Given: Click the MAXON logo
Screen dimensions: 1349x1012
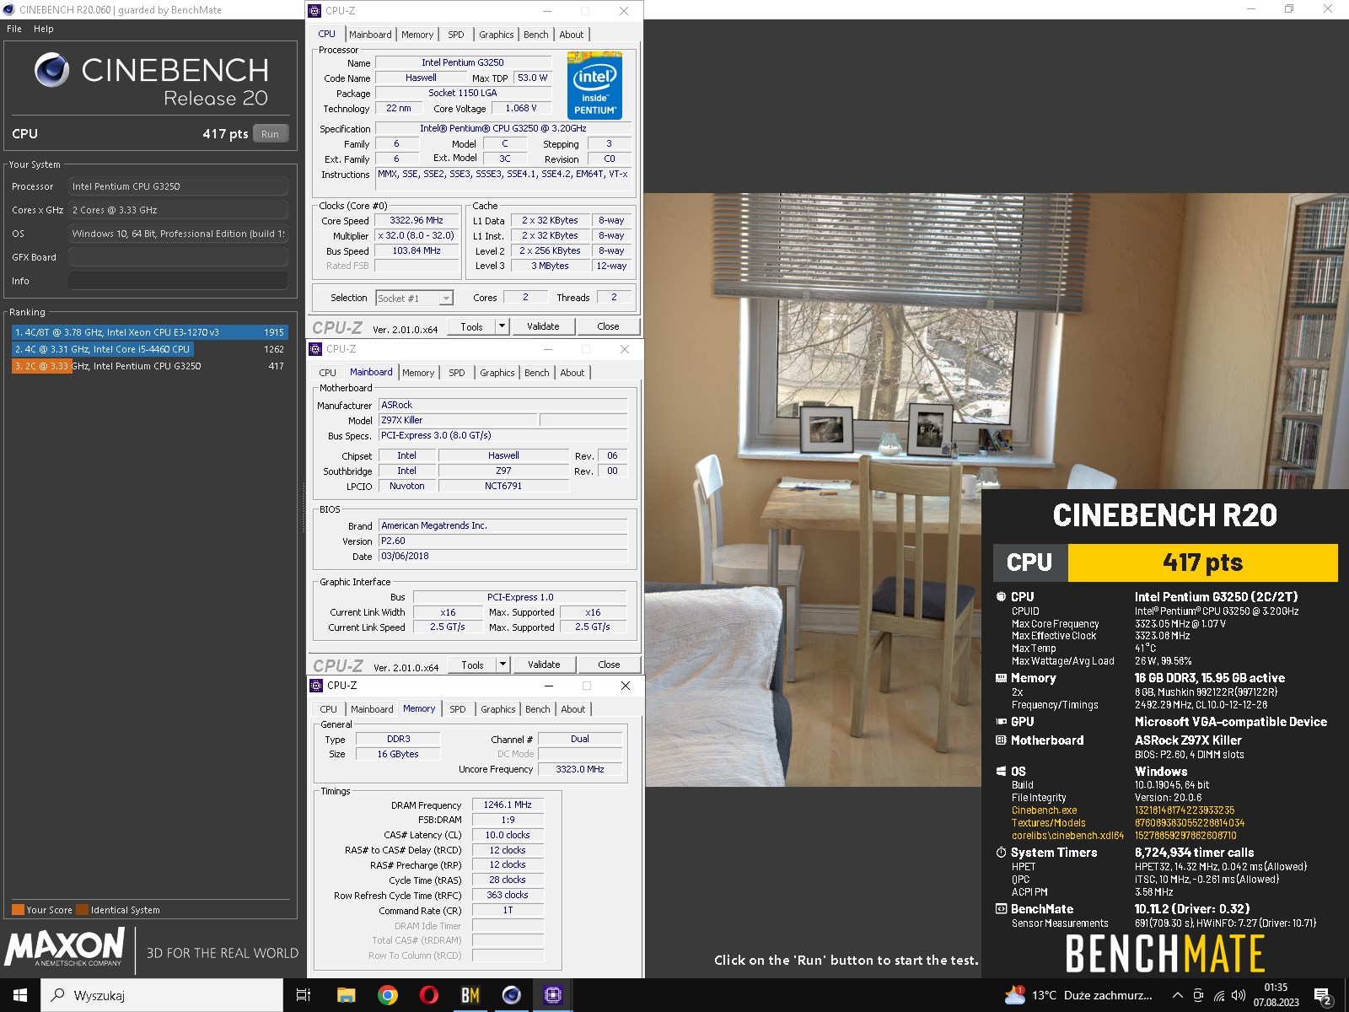Looking at the screenshot, I should click(65, 947).
